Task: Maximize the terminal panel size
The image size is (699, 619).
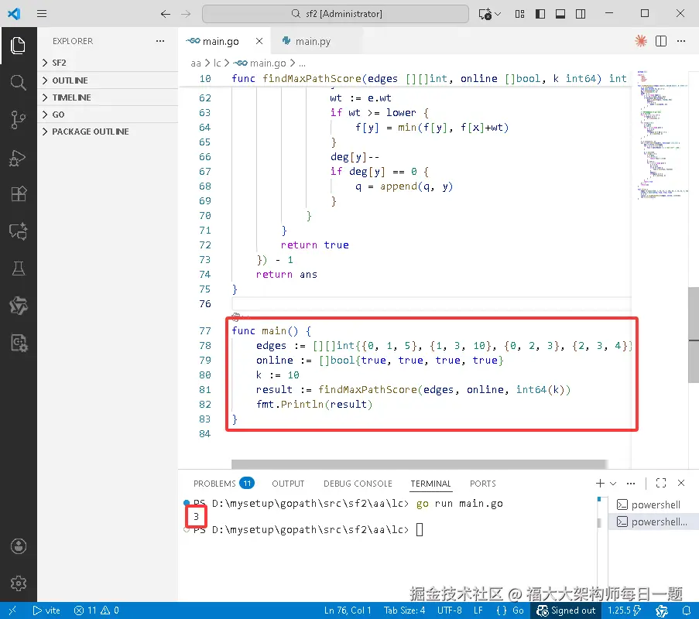Action: [661, 483]
